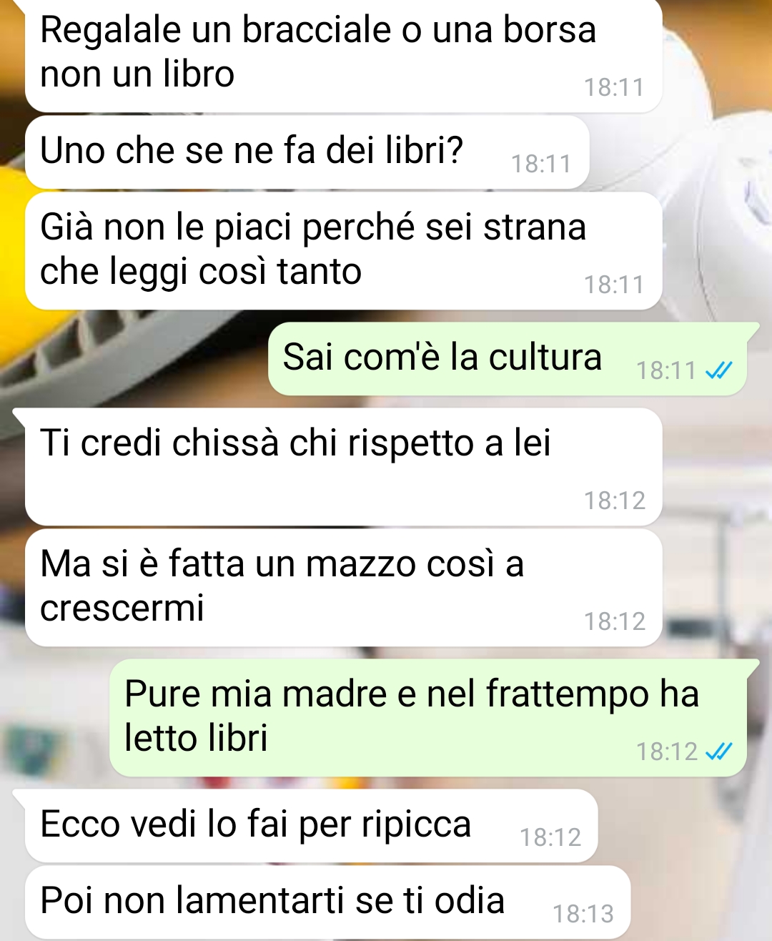Select the 'Regalale un bracciale o una borsa' message

coord(344,55)
